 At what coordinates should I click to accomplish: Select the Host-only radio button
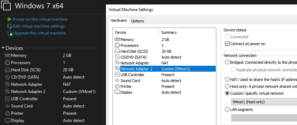coord(227,86)
